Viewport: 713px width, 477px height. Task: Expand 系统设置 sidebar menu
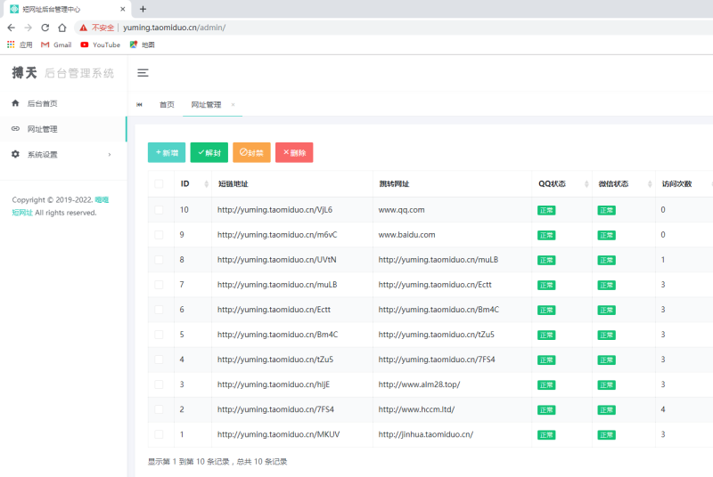click(x=63, y=154)
